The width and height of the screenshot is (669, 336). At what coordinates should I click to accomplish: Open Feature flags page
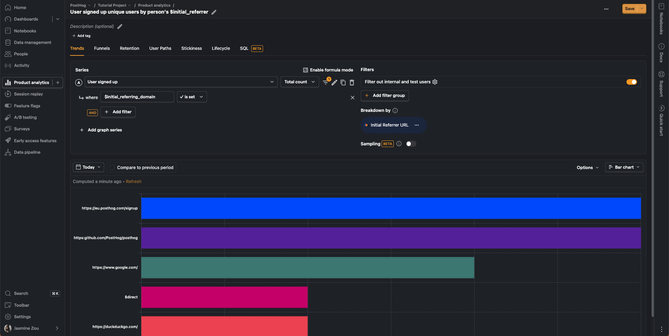pos(27,106)
